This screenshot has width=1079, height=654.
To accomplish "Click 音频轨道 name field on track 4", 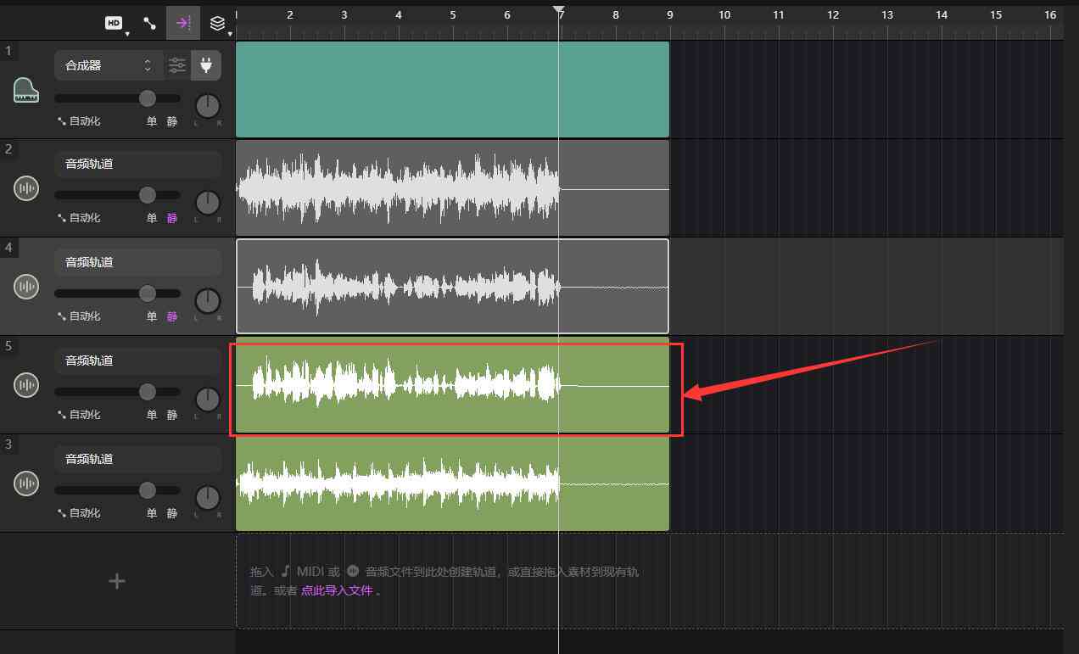I will coord(138,262).
